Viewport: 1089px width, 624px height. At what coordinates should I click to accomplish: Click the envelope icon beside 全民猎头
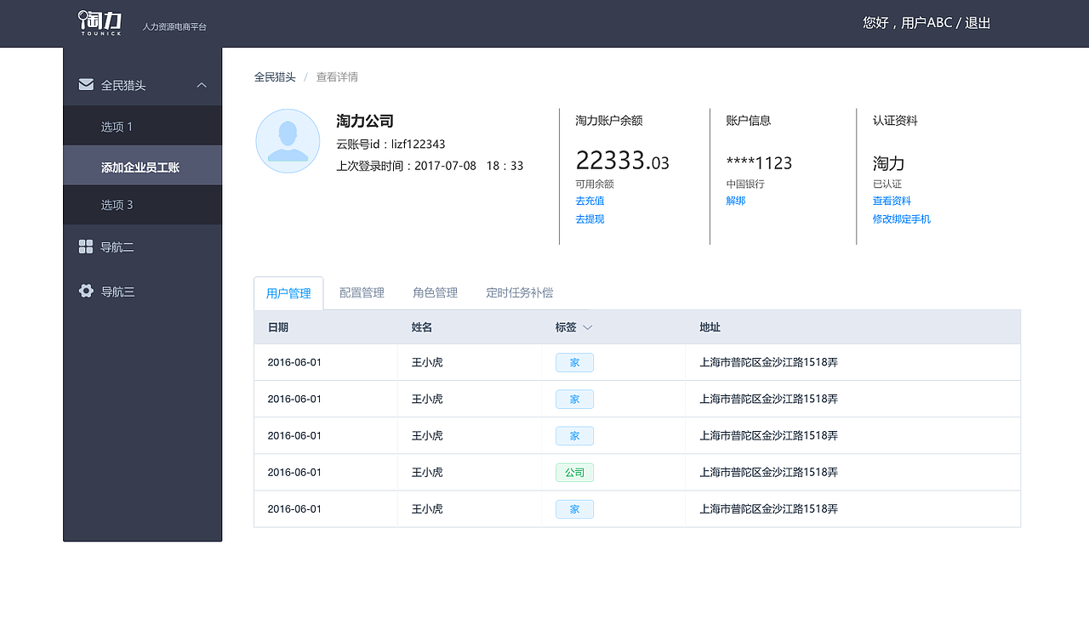(x=86, y=84)
